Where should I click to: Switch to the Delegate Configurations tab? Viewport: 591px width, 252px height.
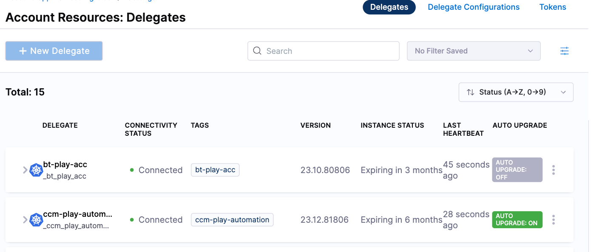473,7
